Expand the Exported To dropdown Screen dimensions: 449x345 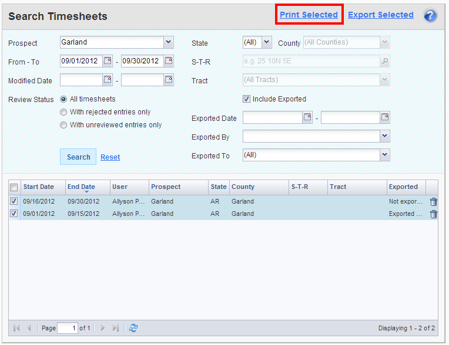pyautogui.click(x=385, y=155)
